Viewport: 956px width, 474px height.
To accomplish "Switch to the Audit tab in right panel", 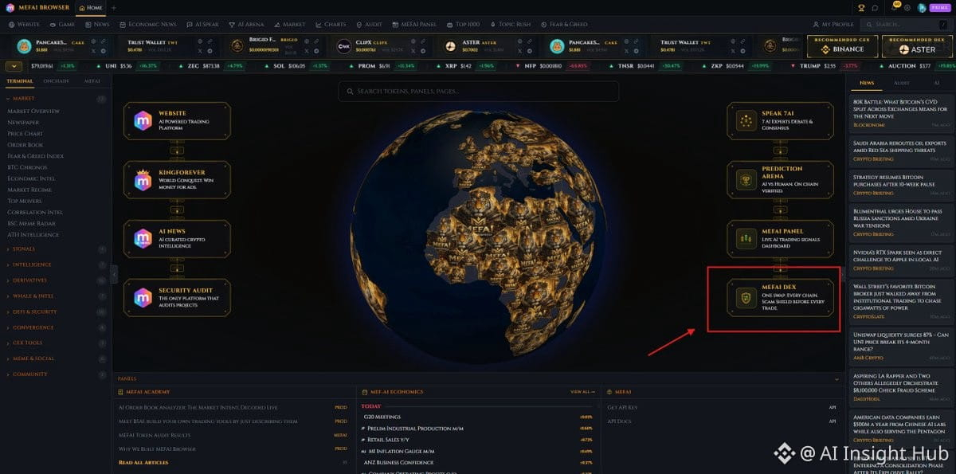I will click(x=902, y=82).
